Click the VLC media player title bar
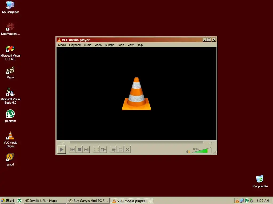Screen dimensions: 273x204 click(130, 40)
